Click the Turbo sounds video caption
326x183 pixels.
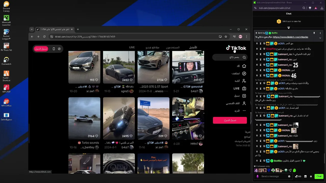[88, 143]
